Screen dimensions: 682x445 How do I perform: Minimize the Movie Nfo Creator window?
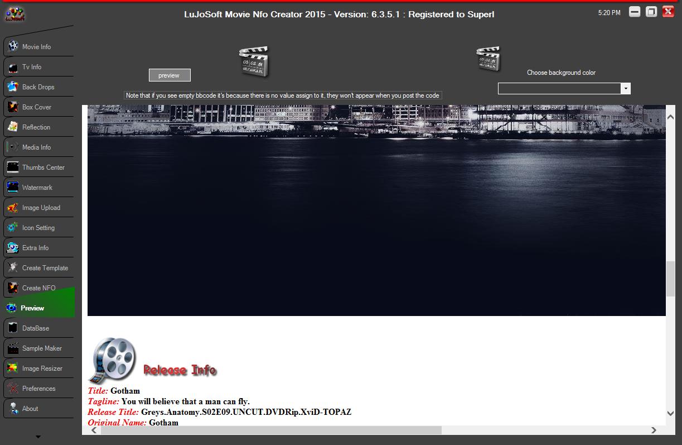tap(635, 12)
